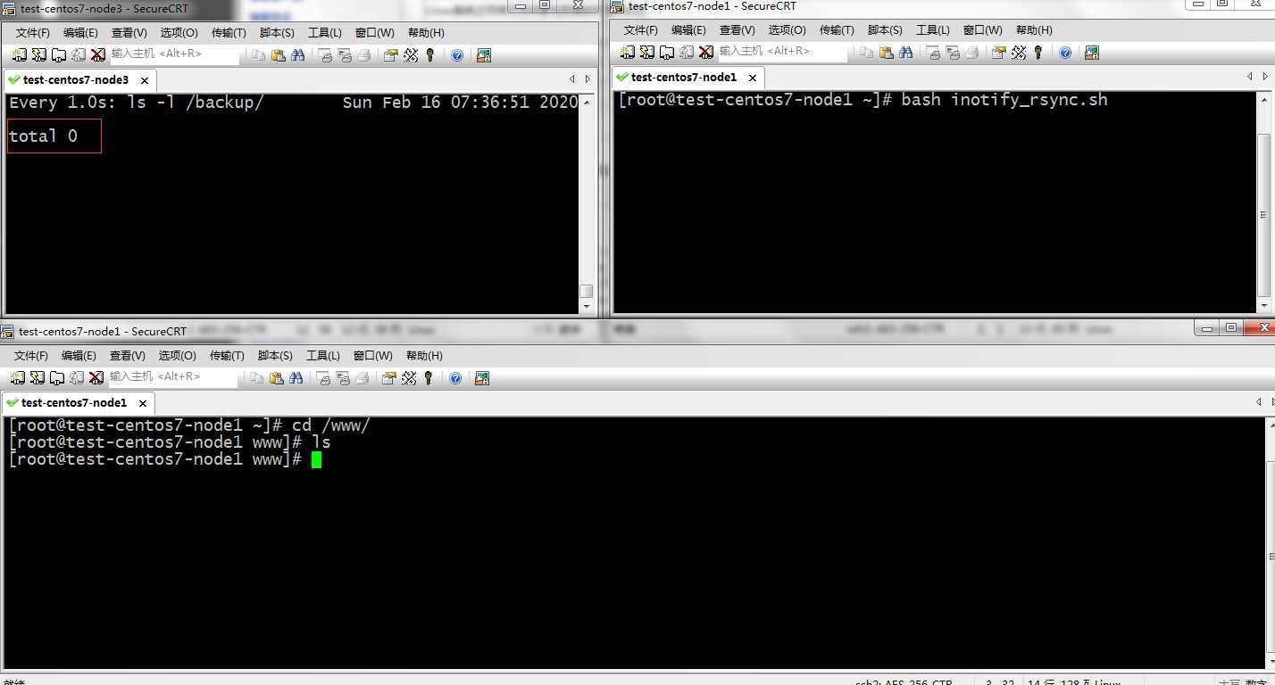Click host input field in bottom node1 window
1275x685 pixels.
(172, 377)
